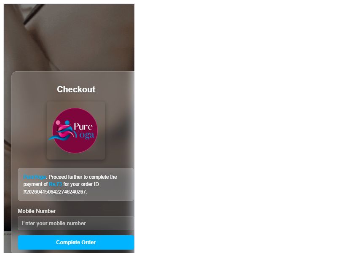
Task: Open the blue PureYoga merchant link
Action: [35, 177]
